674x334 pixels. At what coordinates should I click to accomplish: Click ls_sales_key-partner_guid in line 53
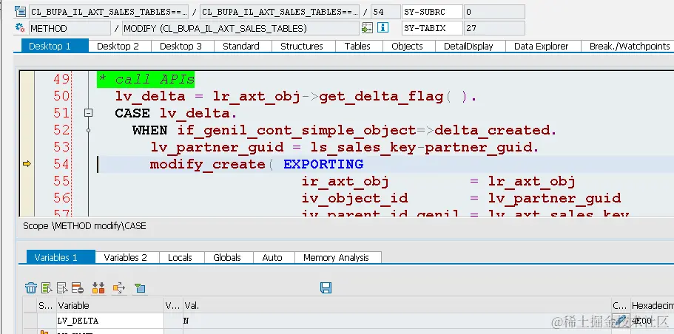420,148
